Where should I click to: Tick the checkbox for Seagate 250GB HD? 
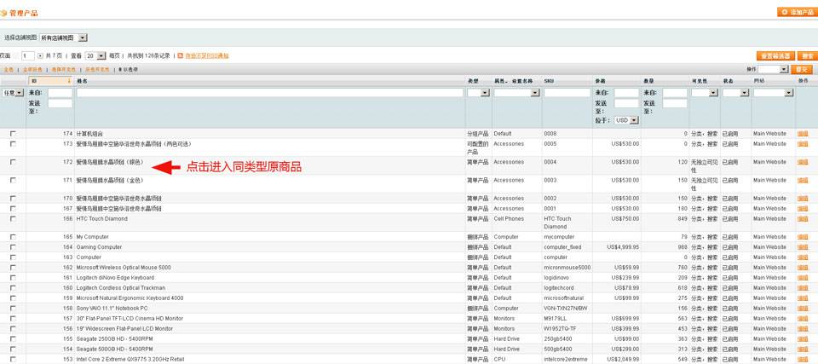point(13,339)
